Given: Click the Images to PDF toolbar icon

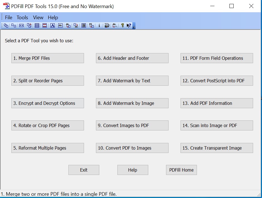Looking at the screenshot, I should [68, 26].
